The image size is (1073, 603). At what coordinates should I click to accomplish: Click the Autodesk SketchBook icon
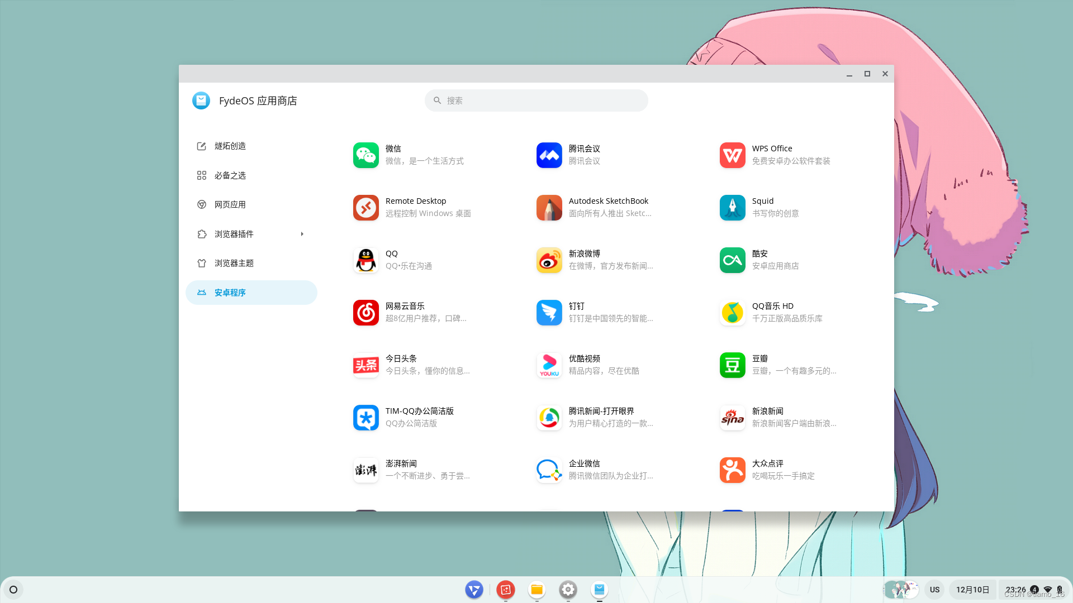(x=549, y=208)
